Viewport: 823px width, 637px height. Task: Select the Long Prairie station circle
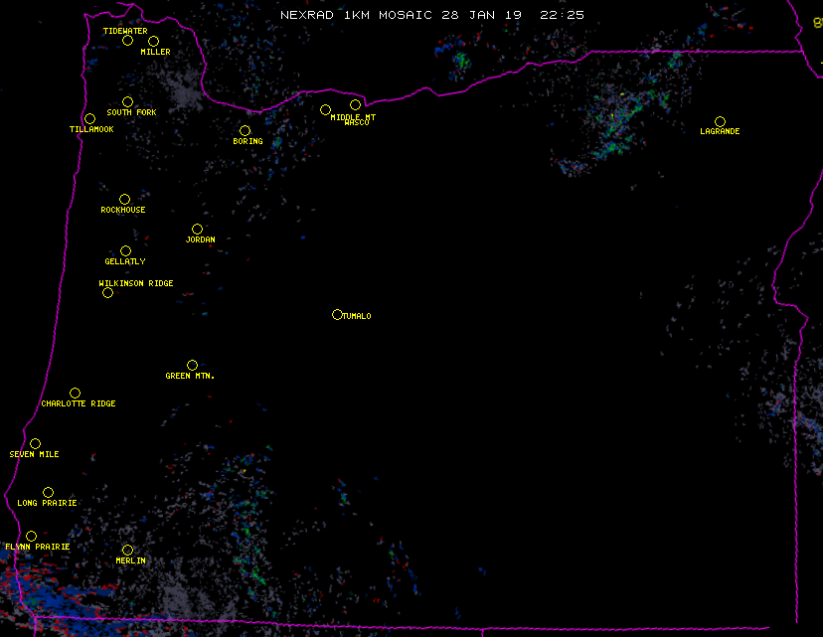click(48, 493)
